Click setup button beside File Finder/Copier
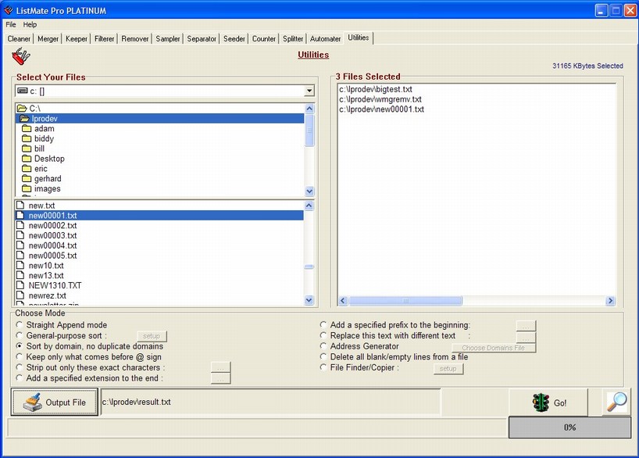The image size is (639, 458). [448, 368]
